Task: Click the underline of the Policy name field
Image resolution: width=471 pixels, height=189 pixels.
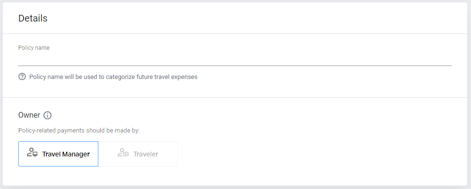Action: [x=235, y=65]
